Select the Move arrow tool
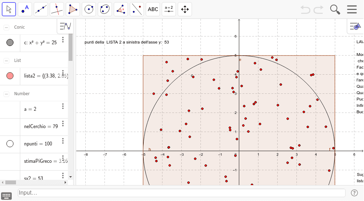Viewport: 364px width, 201px height. pyautogui.click(x=9, y=9)
